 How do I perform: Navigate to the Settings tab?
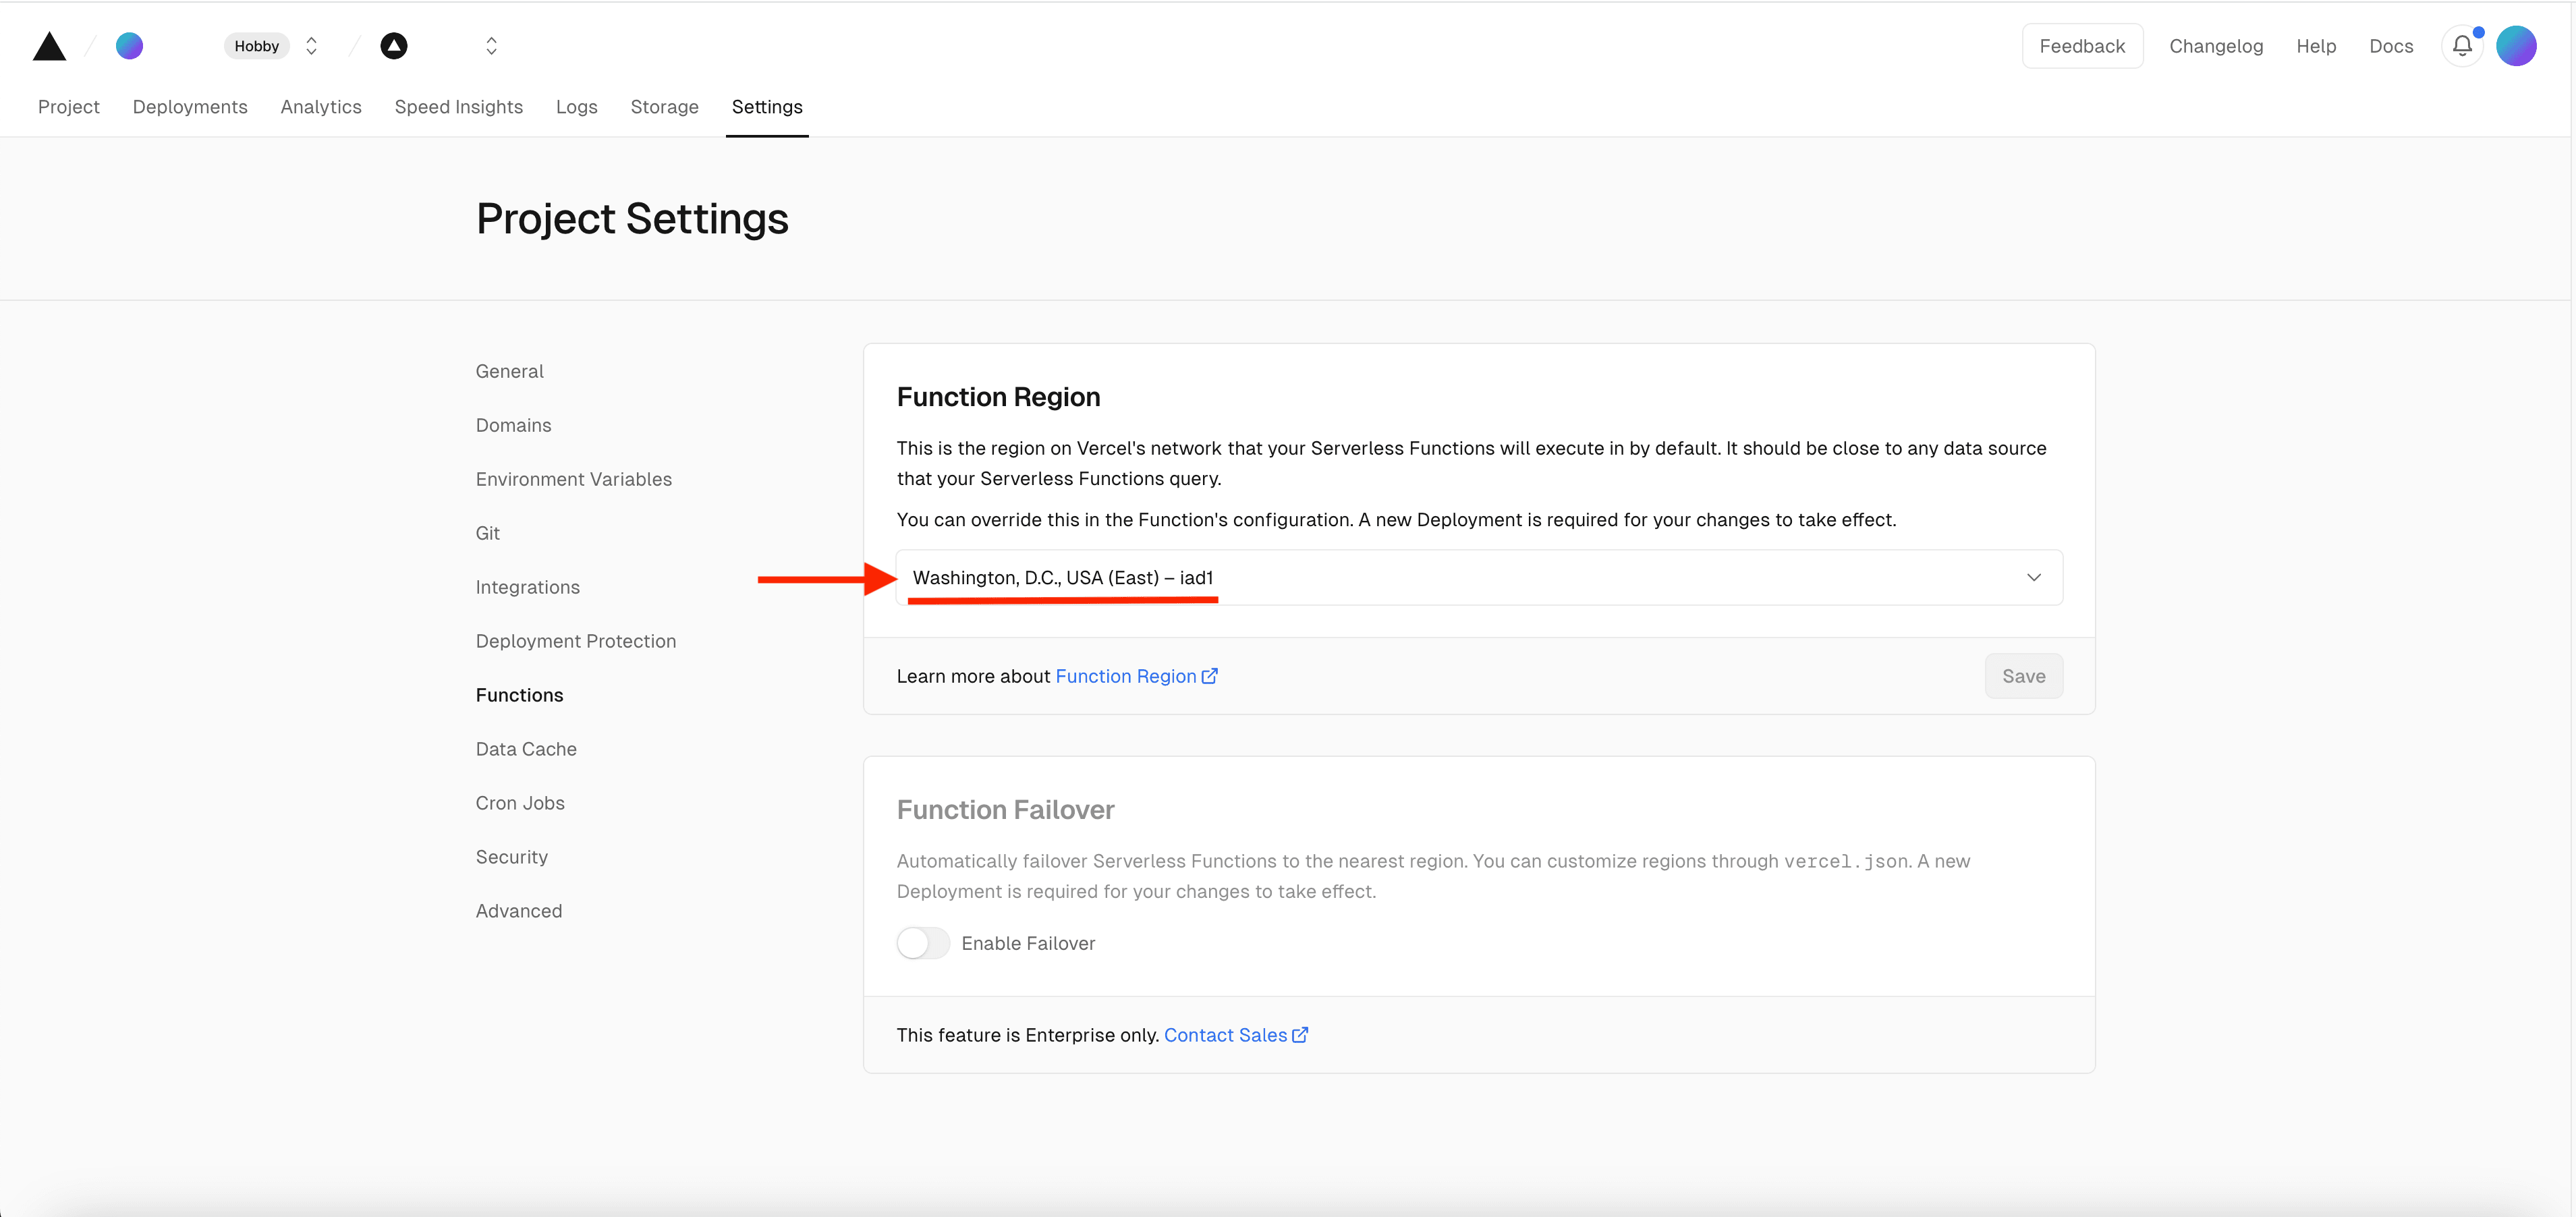tap(767, 105)
